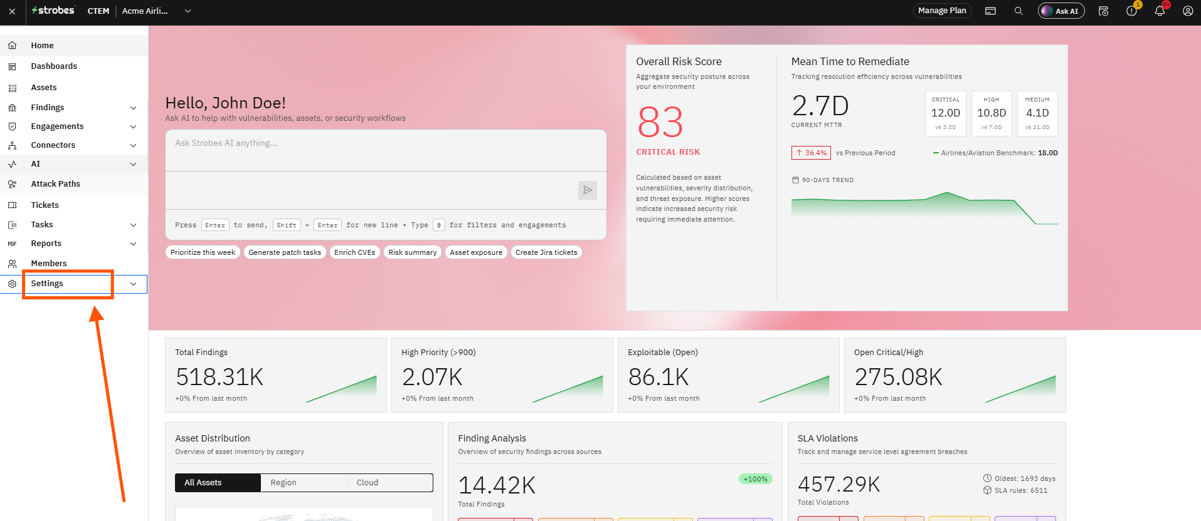Expand the Settings section chevron
The width and height of the screenshot is (1201, 521).
pyautogui.click(x=133, y=284)
